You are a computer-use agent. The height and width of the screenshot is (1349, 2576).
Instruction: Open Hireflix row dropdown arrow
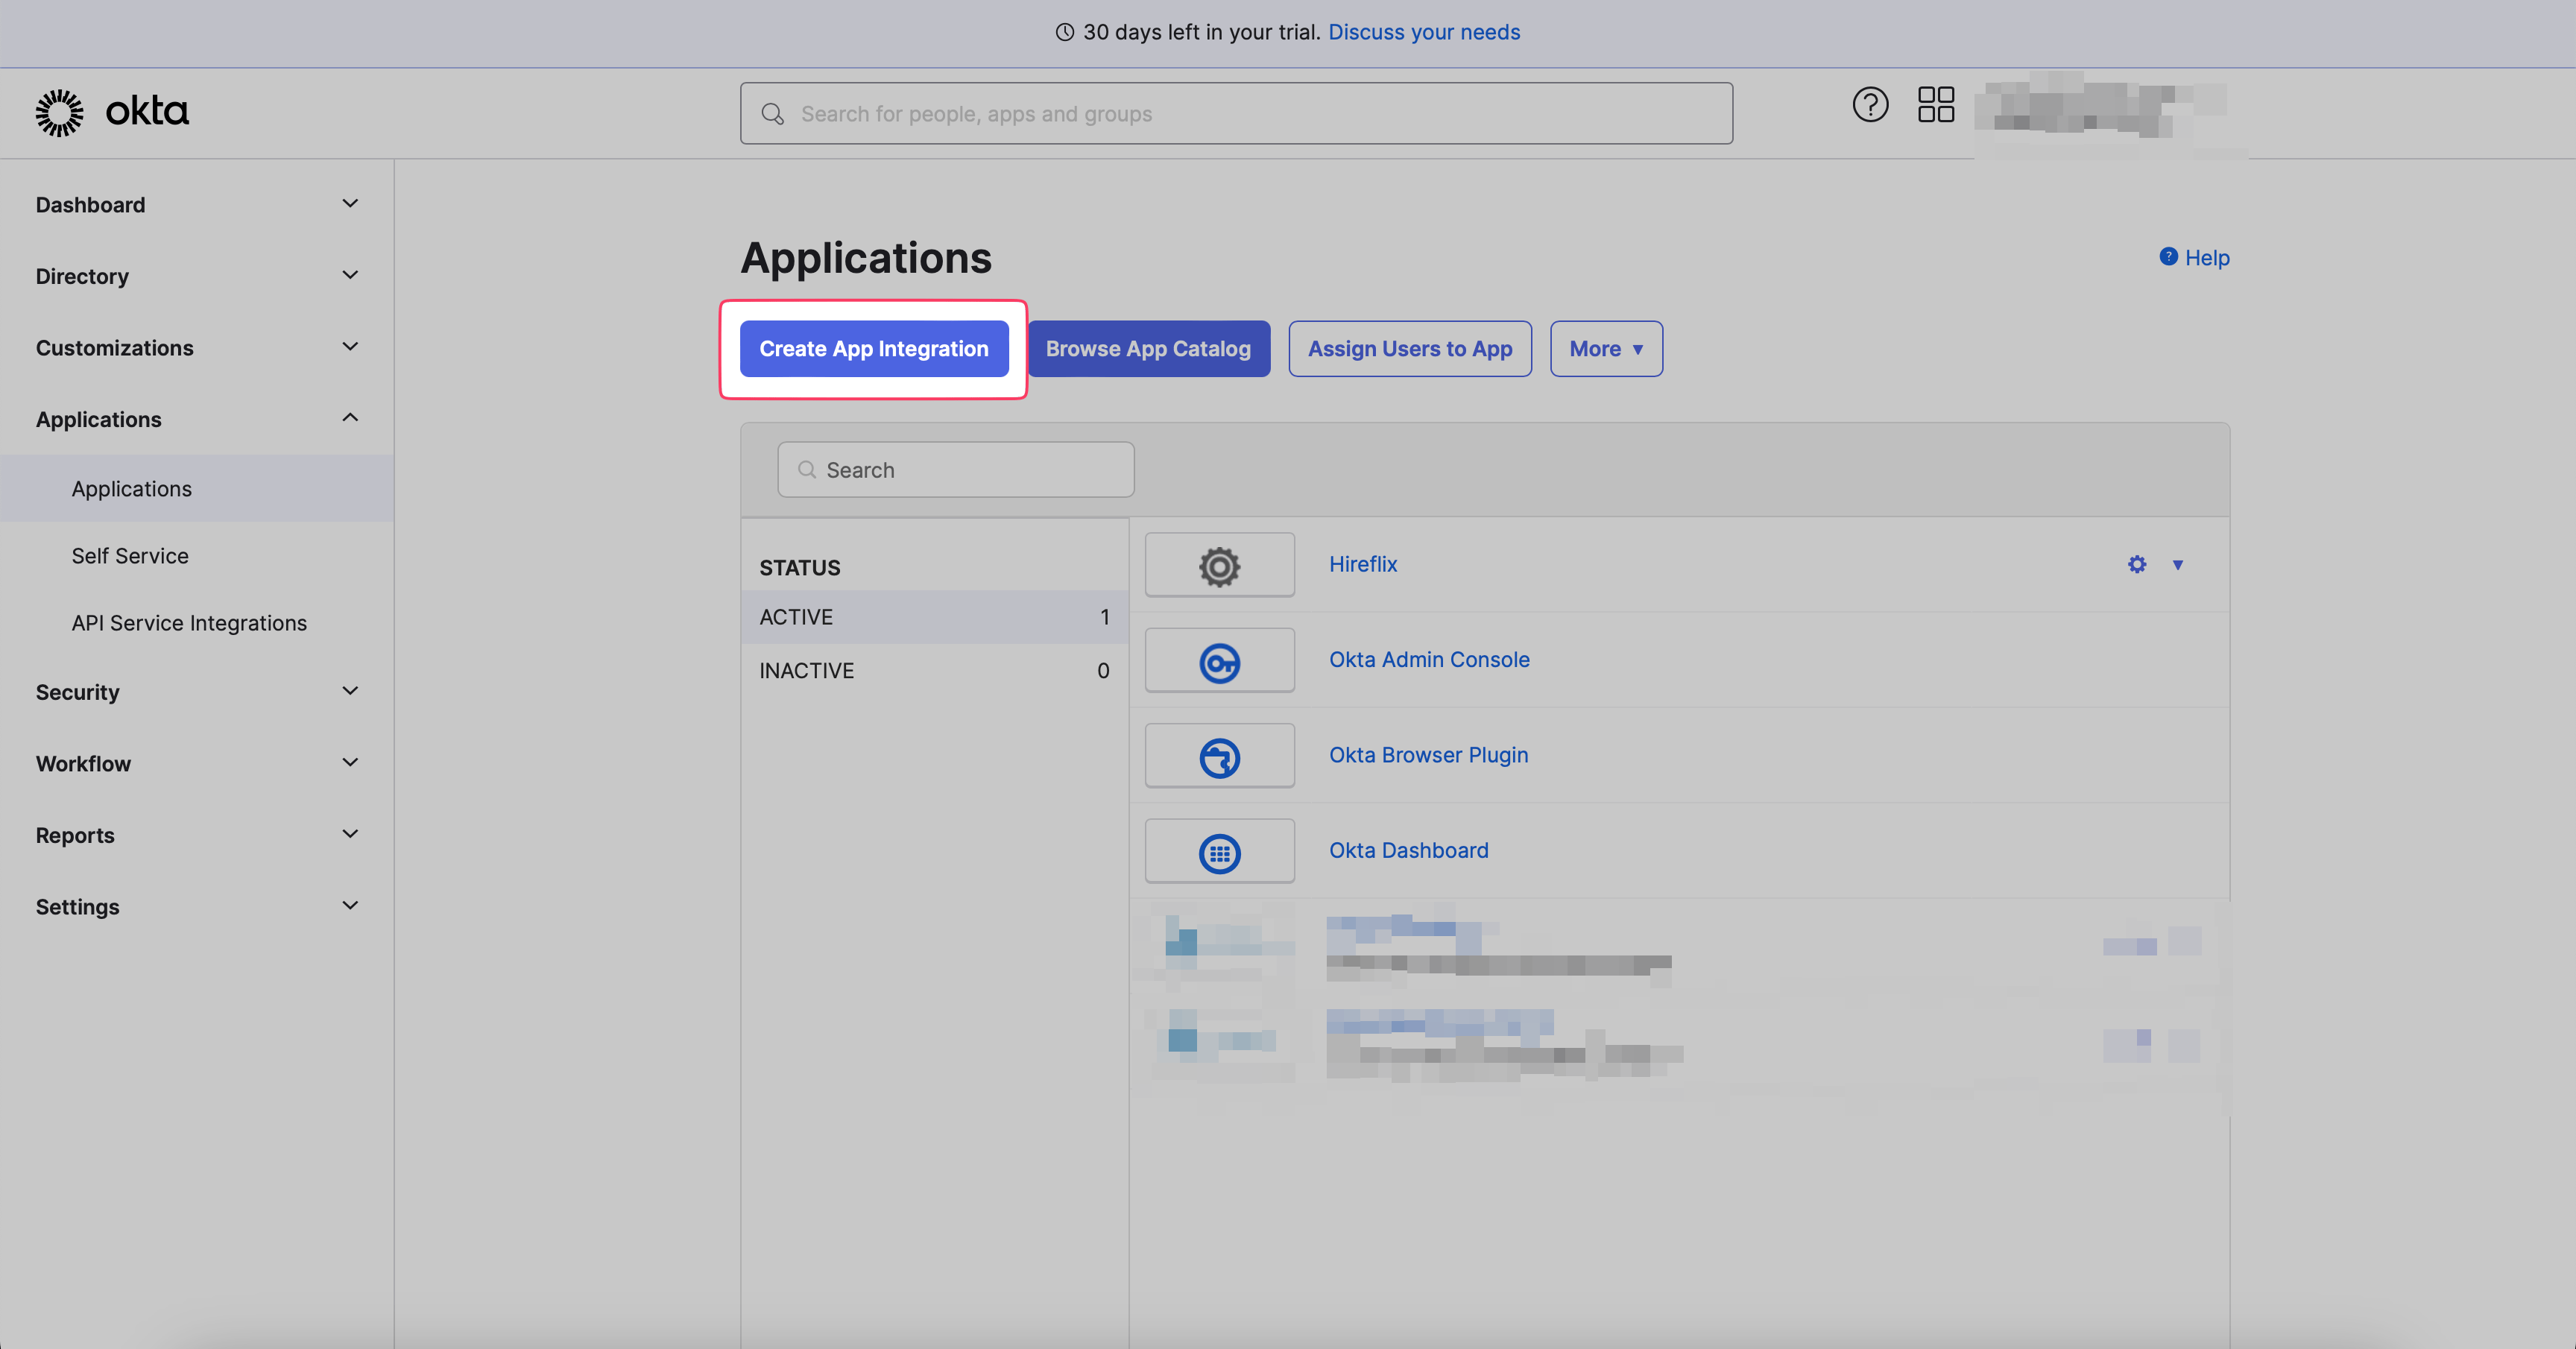2178,565
